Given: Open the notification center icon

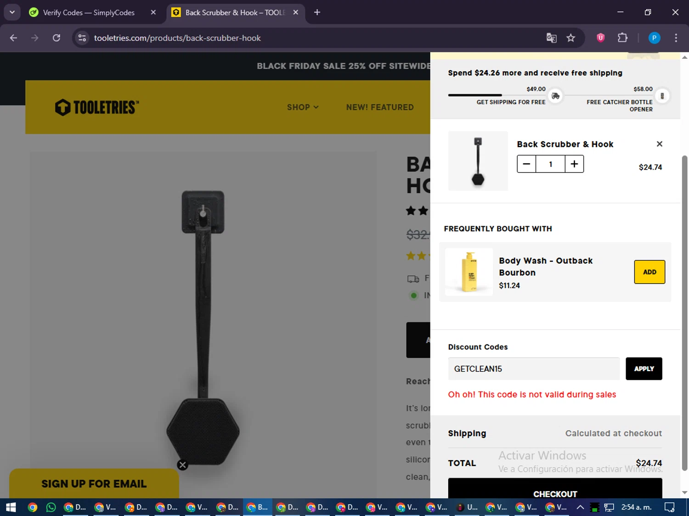Looking at the screenshot, I should (670, 507).
